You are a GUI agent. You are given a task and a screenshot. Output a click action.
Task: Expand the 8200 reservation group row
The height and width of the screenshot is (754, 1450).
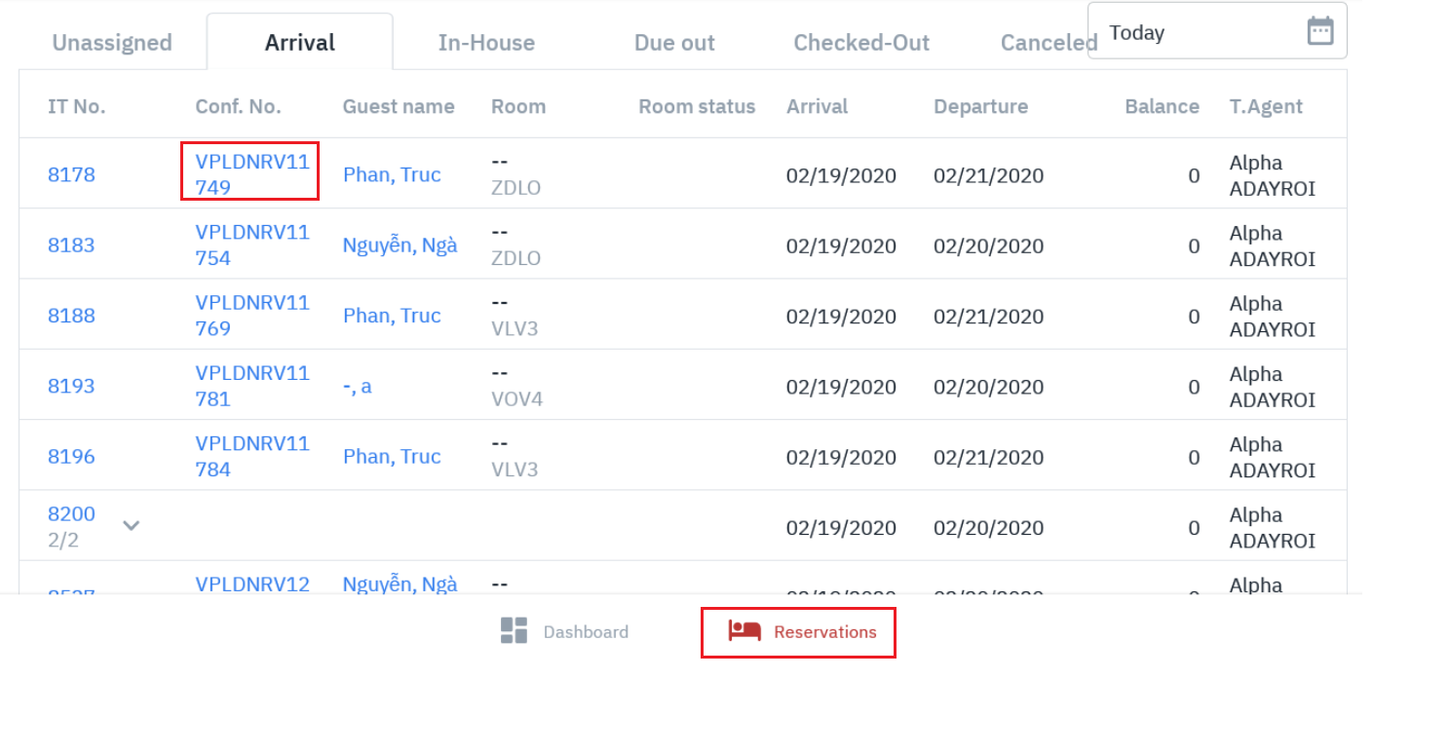(x=131, y=526)
